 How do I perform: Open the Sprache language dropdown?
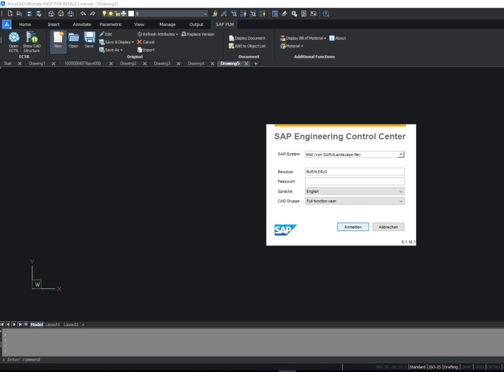(400, 192)
